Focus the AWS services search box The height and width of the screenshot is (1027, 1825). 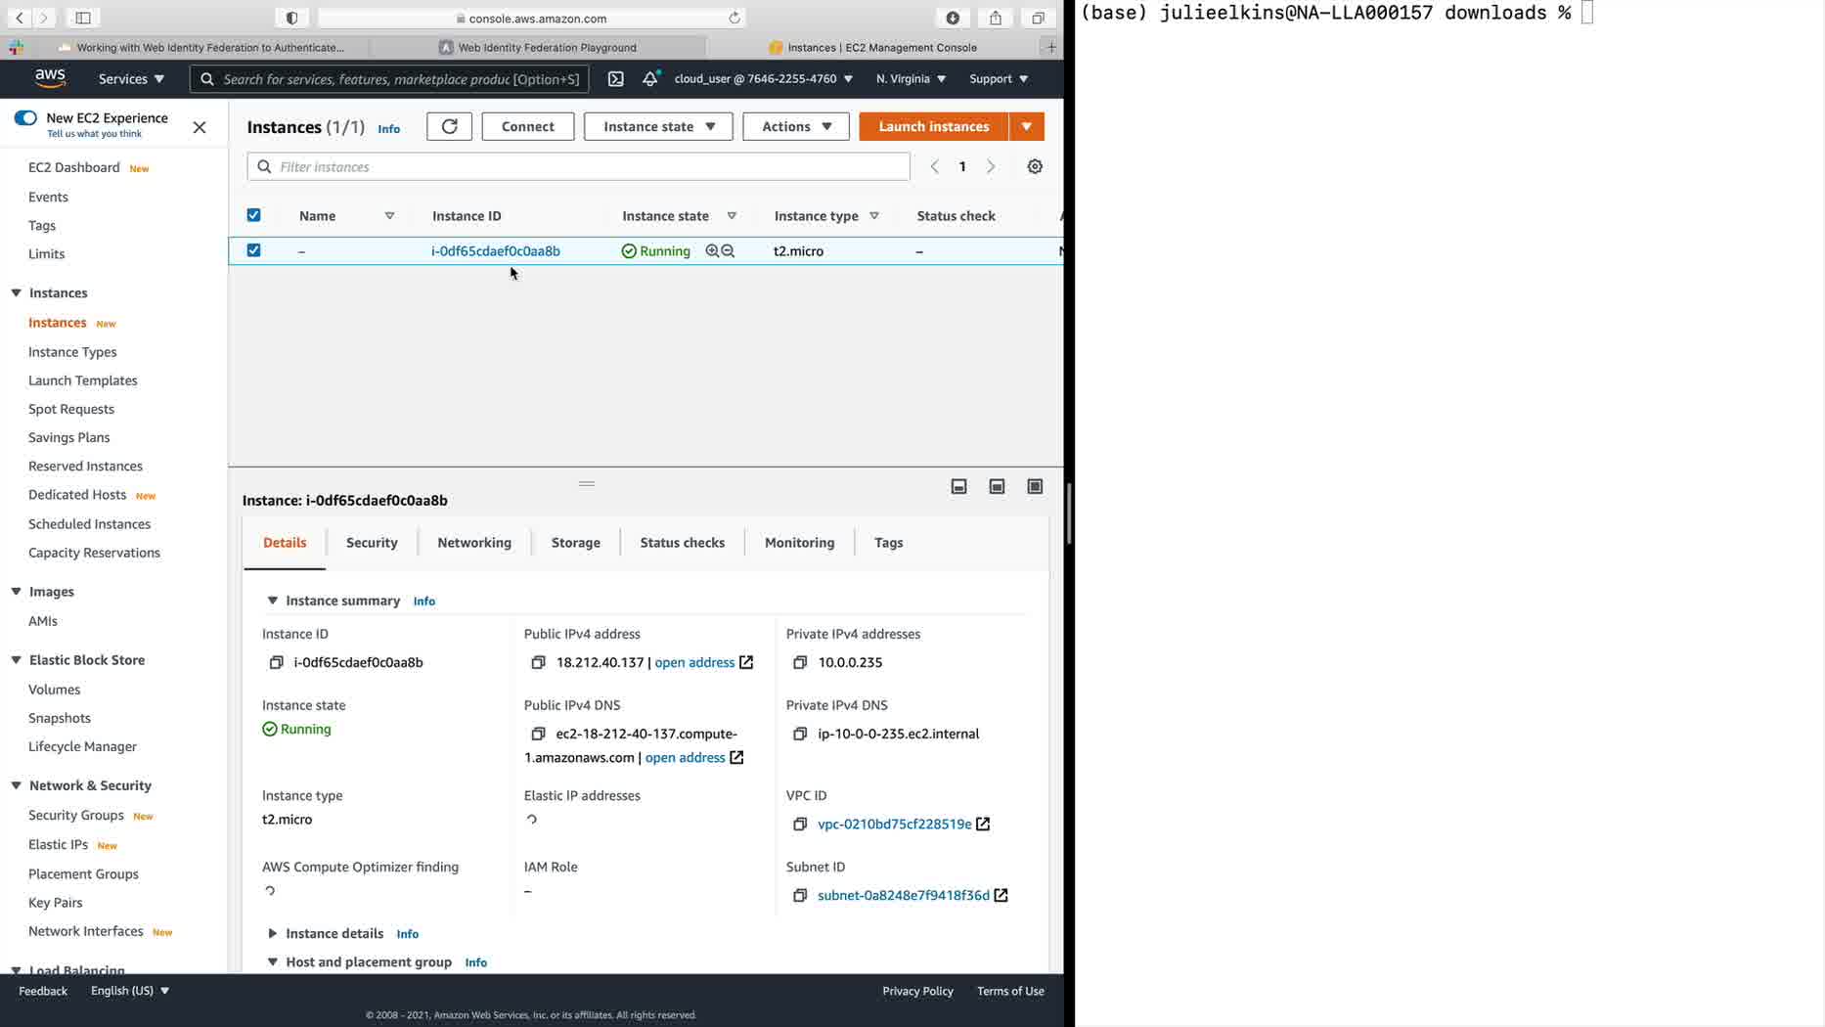coord(389,78)
